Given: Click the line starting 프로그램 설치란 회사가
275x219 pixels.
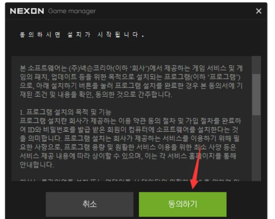Looking at the screenshot, I should point(130,121).
